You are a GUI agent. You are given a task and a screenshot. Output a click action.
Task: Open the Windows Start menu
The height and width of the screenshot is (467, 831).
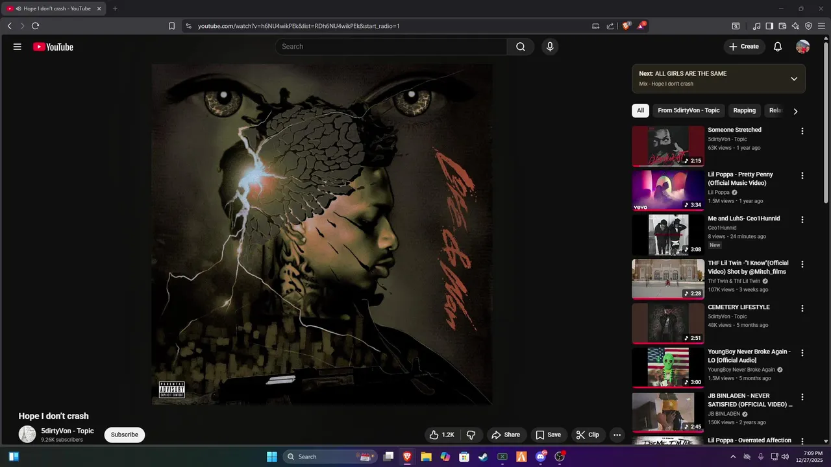[272, 457]
